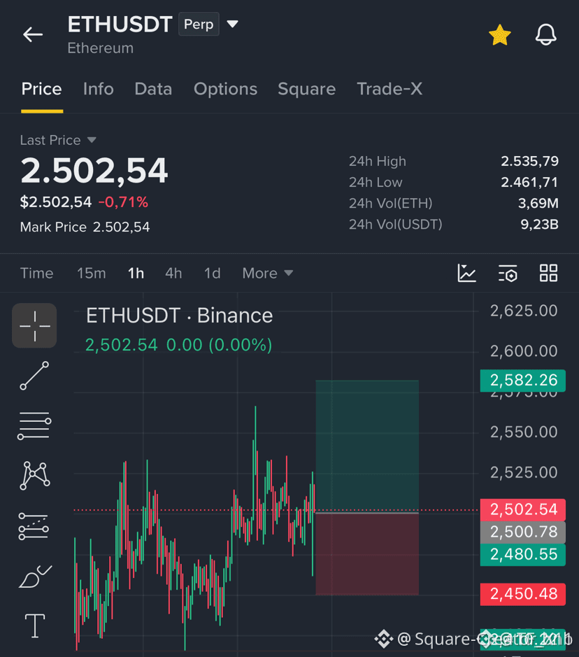Open the Options tab
This screenshot has width=579, height=657.
click(225, 89)
